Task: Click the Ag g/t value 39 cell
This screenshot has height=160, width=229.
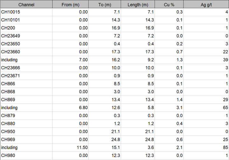Action: point(206,60)
